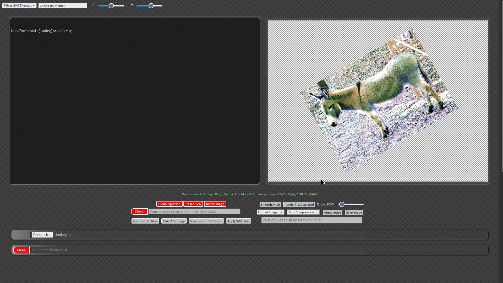Click Parcourir file browse button
The width and height of the screenshot is (503, 283).
point(42,235)
